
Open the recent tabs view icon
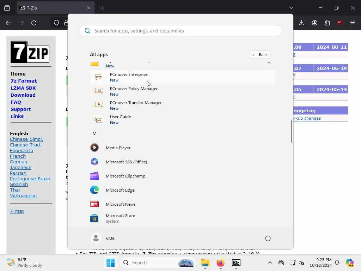(x=7, y=8)
